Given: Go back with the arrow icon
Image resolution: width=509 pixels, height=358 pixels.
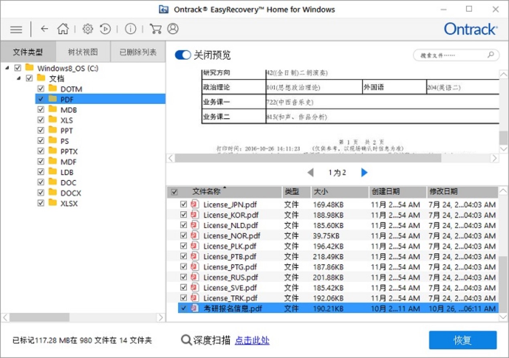Looking at the screenshot, I should 45,29.
